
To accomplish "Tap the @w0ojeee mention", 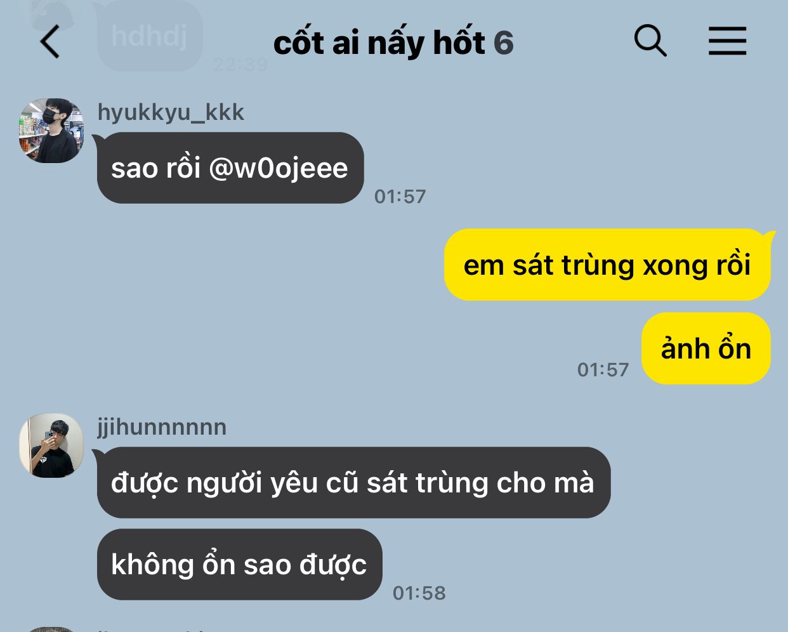I will pos(278,169).
